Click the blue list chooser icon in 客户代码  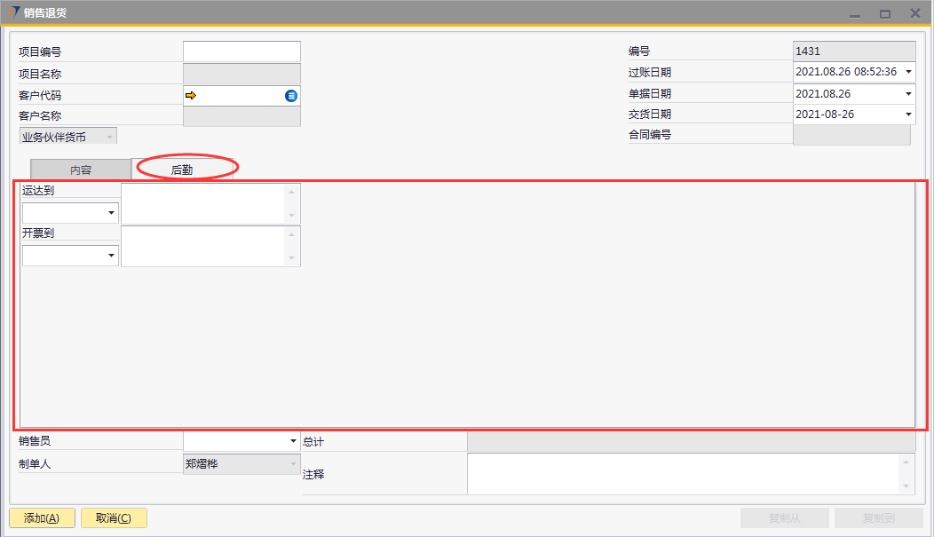tap(291, 96)
